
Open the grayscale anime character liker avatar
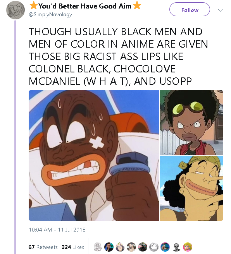(x=153, y=247)
